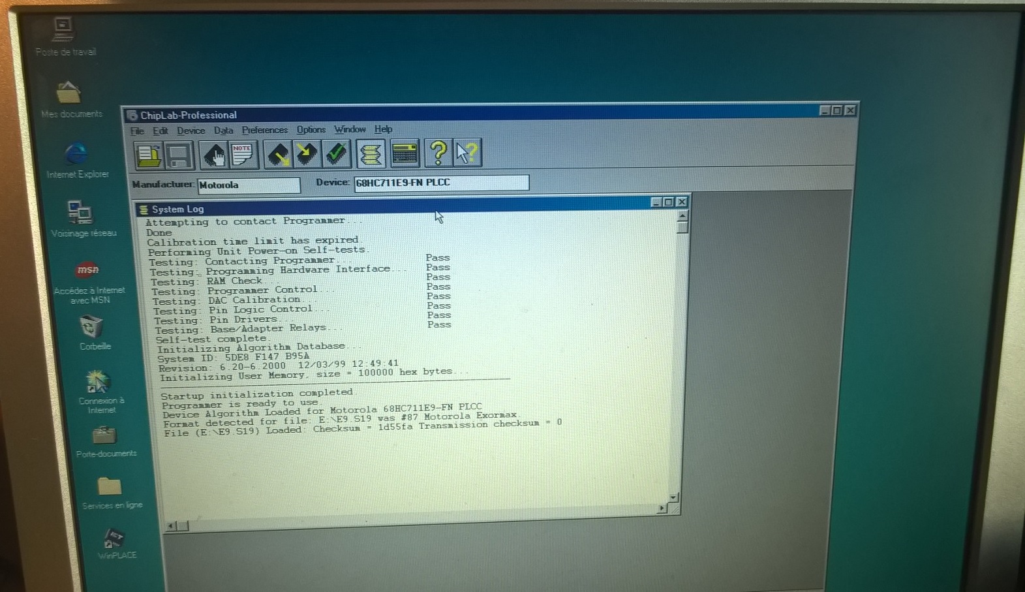1025x592 pixels.
Task: Close the System Log window
Action: click(x=681, y=202)
